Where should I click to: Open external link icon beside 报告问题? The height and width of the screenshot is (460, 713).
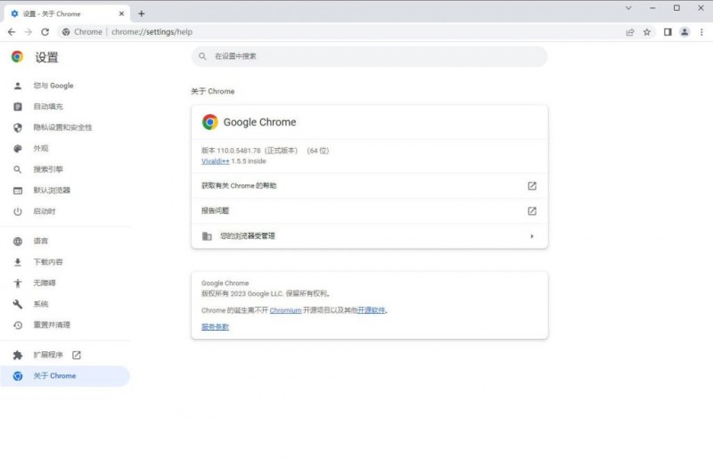(x=532, y=211)
